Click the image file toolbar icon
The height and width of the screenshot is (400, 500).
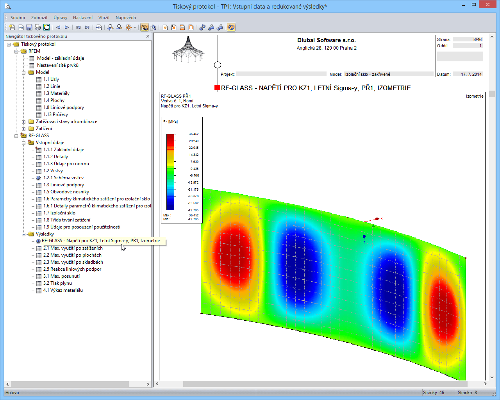point(21,27)
